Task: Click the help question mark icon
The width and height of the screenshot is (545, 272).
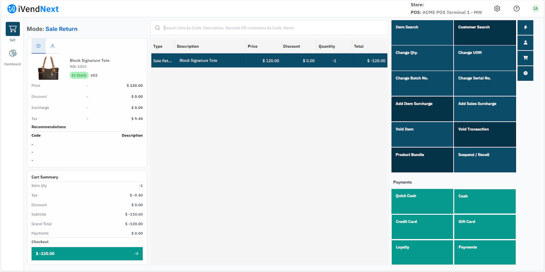Action: 516,9
